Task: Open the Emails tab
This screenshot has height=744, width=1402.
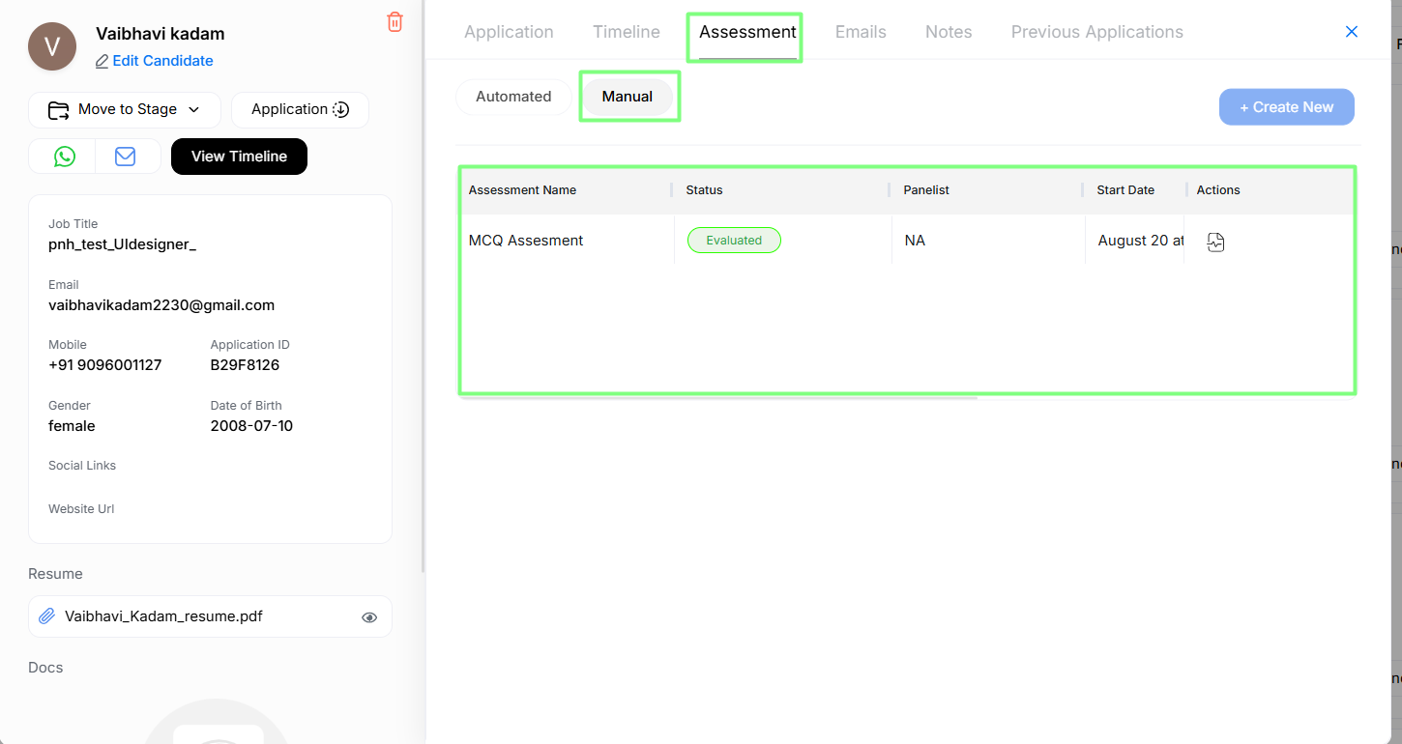Action: pos(861,32)
